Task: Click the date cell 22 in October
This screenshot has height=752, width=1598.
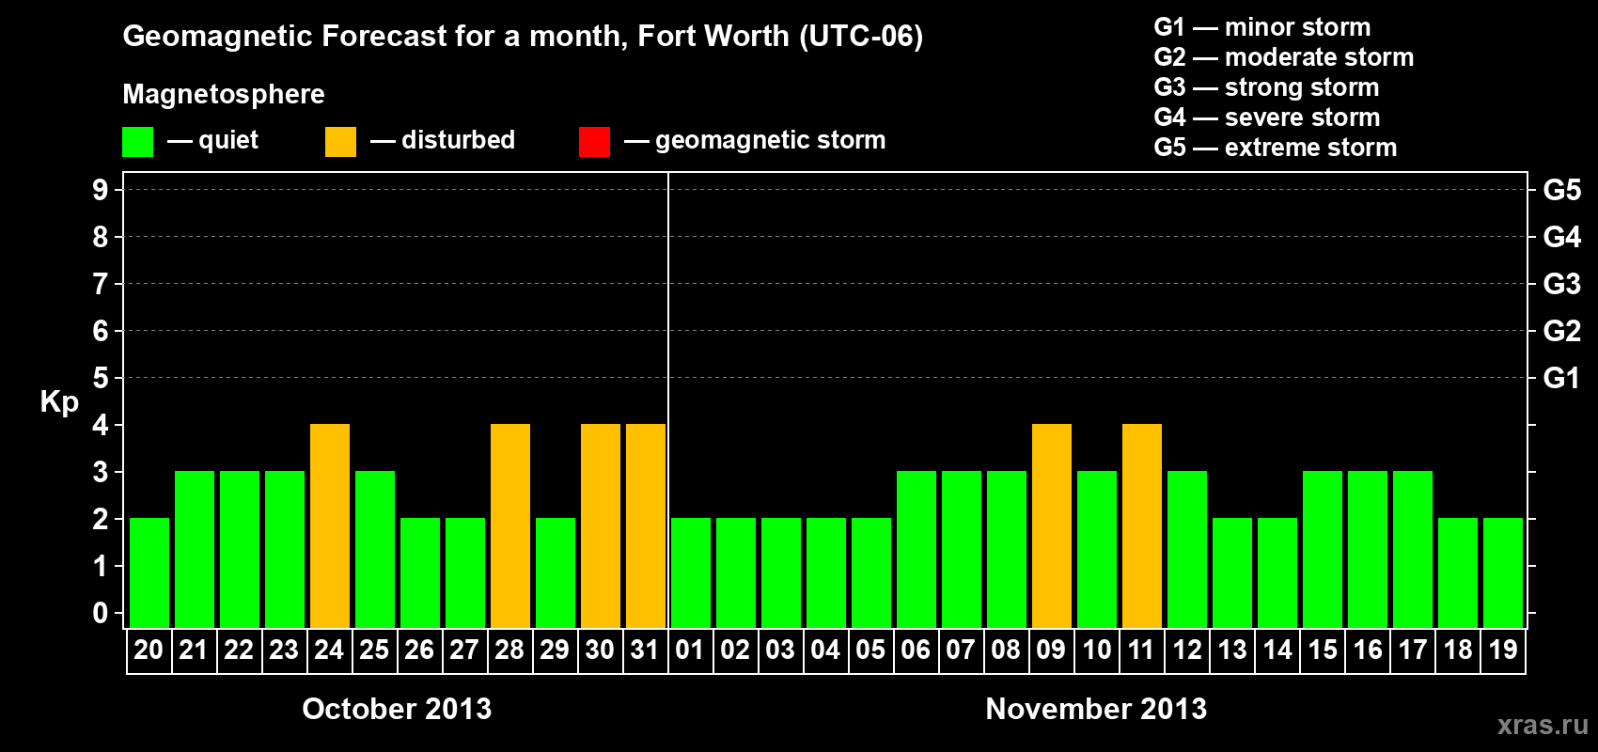Action: click(240, 650)
